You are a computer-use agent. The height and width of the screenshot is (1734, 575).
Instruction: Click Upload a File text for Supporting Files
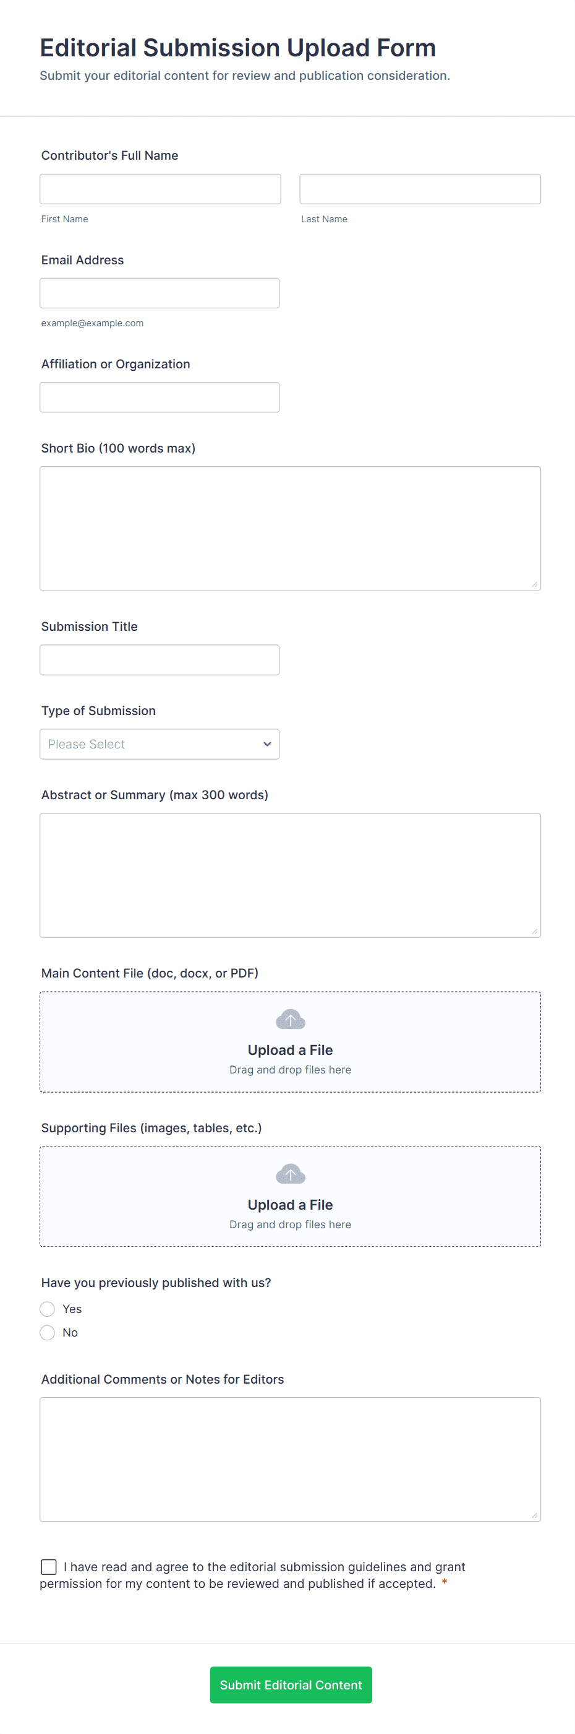(291, 1205)
